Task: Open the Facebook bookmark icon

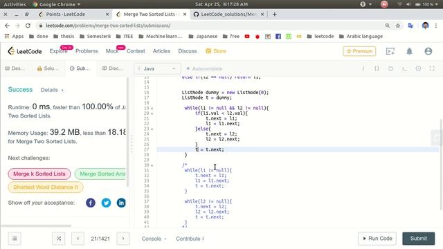Action: point(278,36)
